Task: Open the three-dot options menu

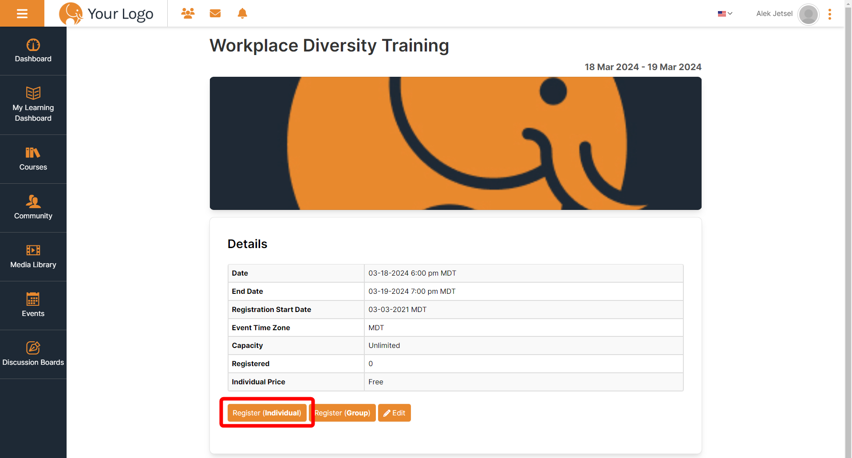Action: pyautogui.click(x=830, y=14)
